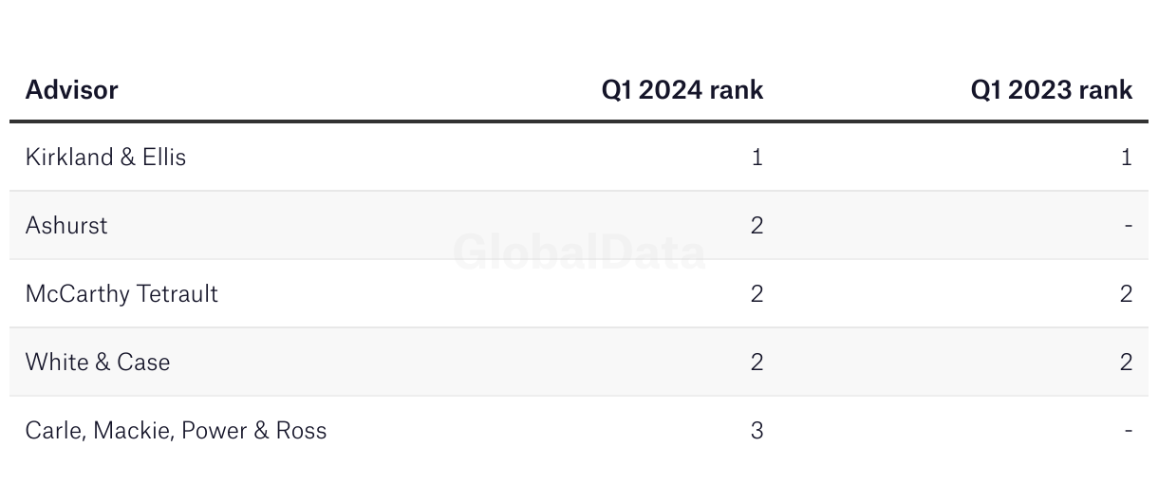Click Ashurst Q1 2023 rank dash
This screenshot has width=1158, height=503.
pos(1128,226)
